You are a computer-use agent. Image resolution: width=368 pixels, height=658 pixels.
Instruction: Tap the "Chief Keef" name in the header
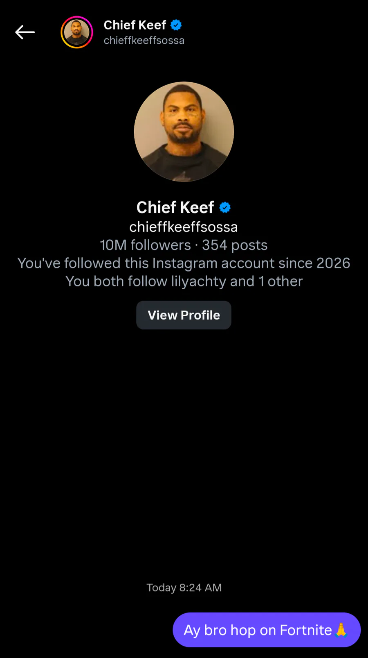tap(135, 25)
